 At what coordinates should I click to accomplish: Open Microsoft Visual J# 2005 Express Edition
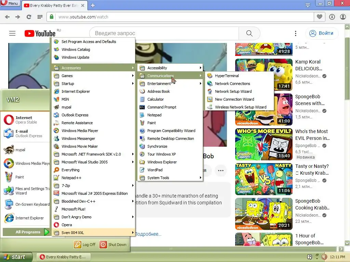[x=93, y=193]
